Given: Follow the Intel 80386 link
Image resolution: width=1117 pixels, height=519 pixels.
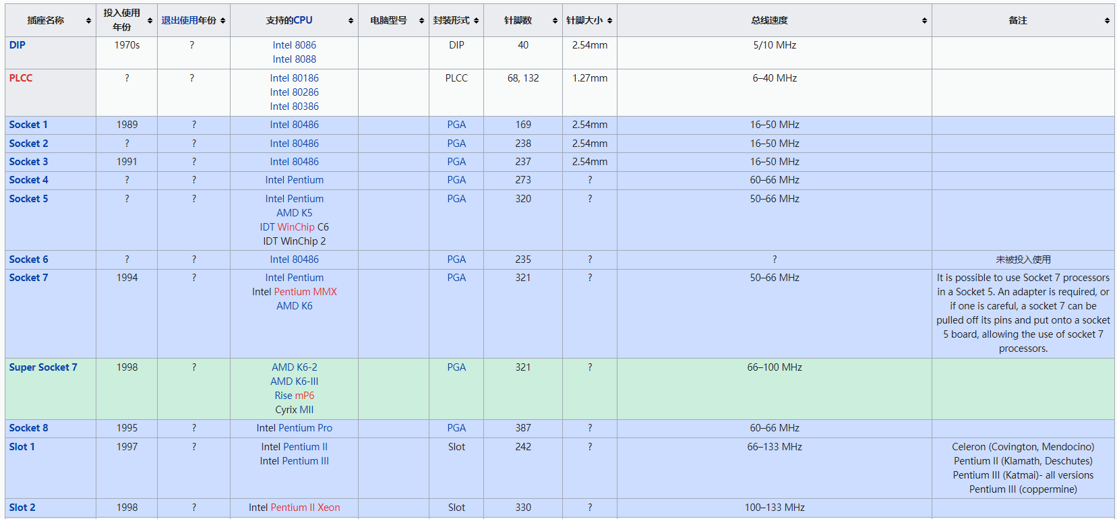Looking at the screenshot, I should point(295,106).
